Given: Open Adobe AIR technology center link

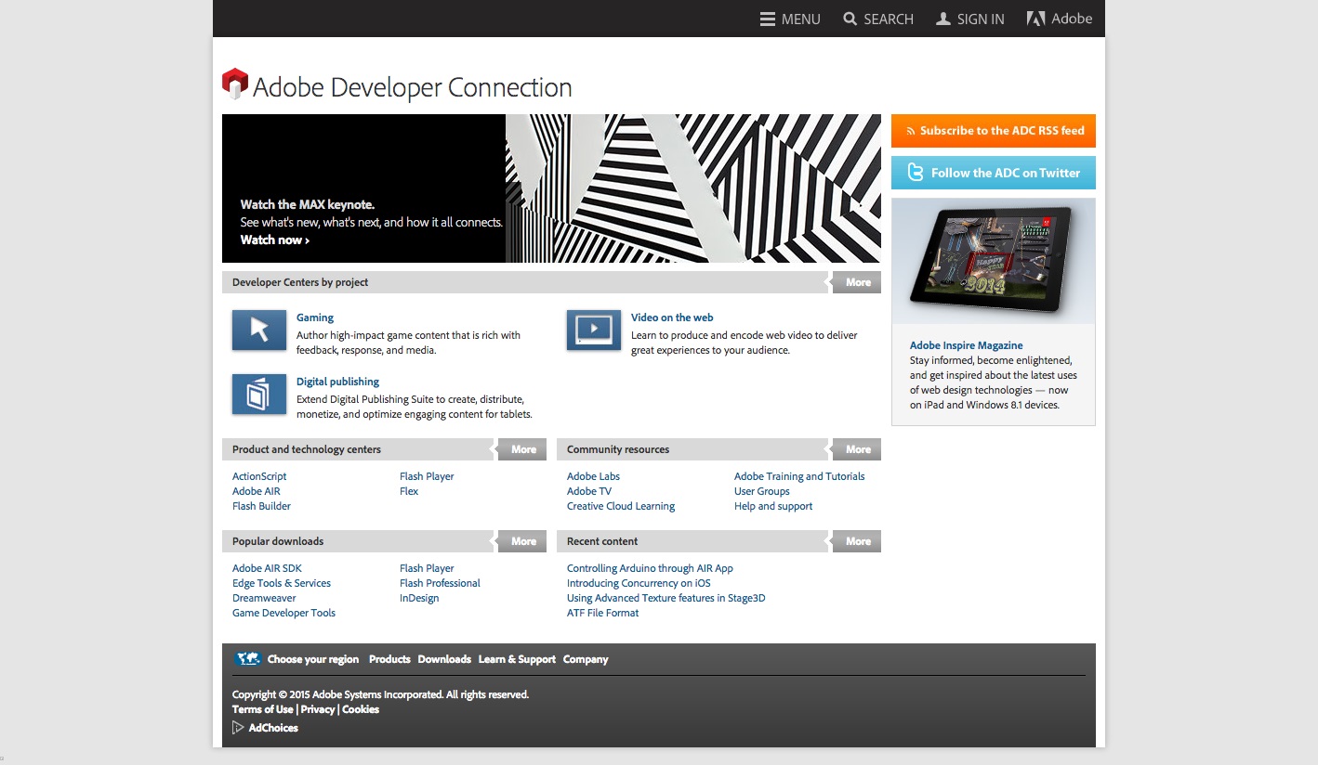Looking at the screenshot, I should [256, 491].
